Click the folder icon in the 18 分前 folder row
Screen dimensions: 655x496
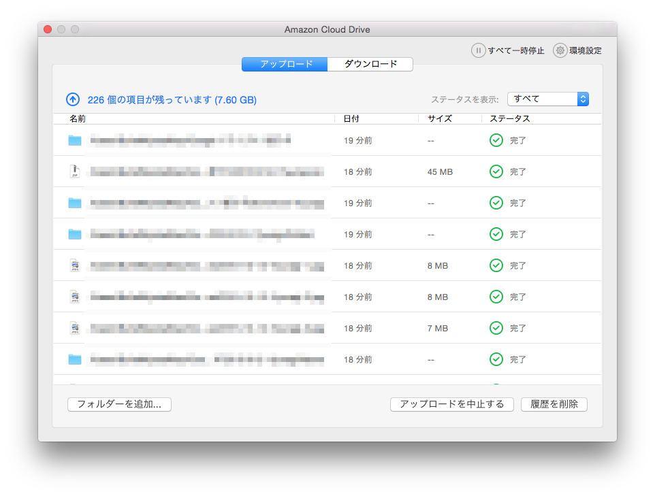75,359
